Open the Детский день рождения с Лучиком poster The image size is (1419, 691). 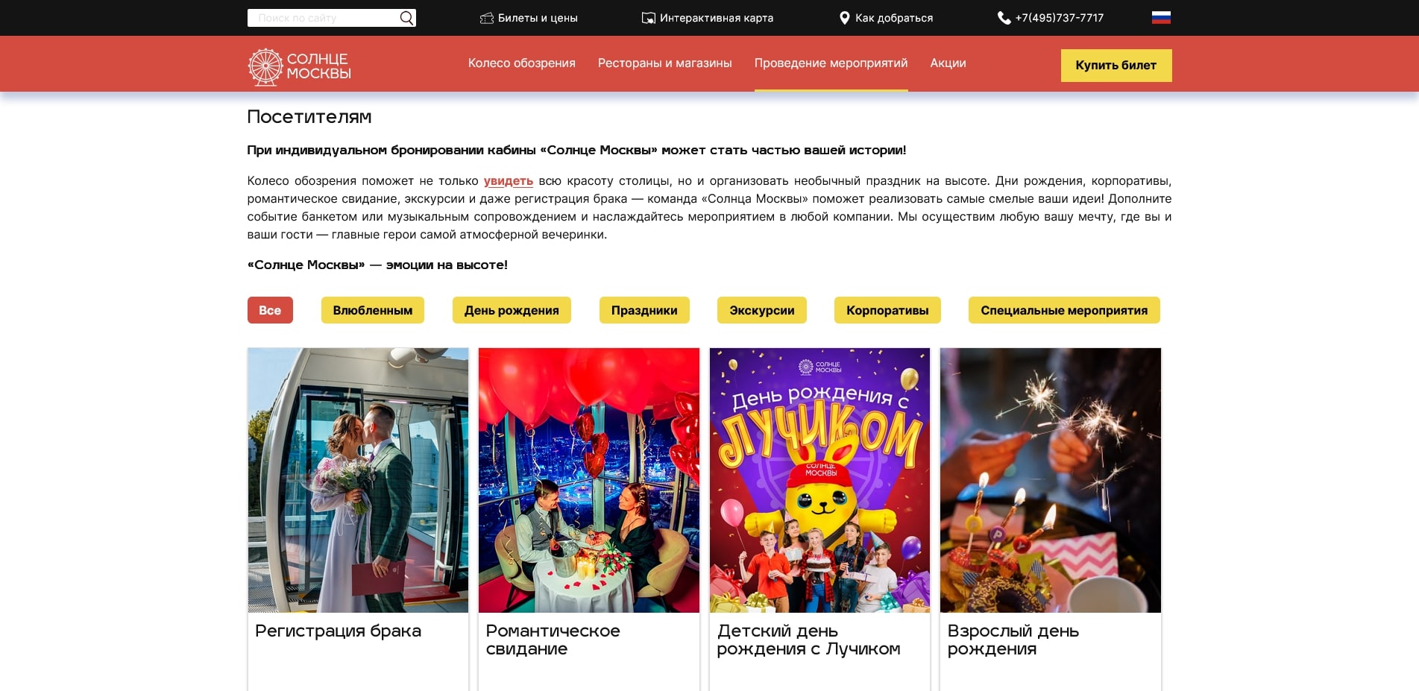[819, 480]
